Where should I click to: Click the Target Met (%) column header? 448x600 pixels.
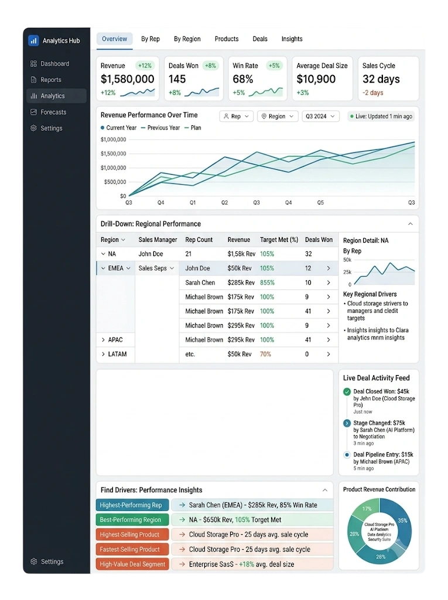pos(279,240)
